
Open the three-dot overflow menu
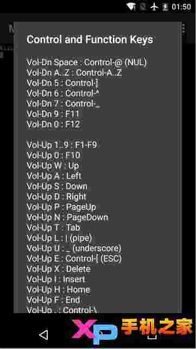pos(184,28)
